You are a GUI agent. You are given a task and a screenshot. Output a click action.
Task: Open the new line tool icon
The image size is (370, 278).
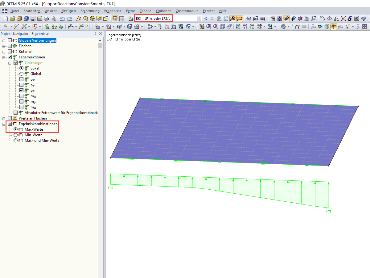click(16, 27)
